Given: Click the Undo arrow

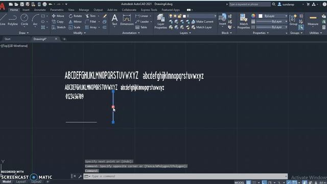Looking at the screenshot, I should tap(50, 4).
